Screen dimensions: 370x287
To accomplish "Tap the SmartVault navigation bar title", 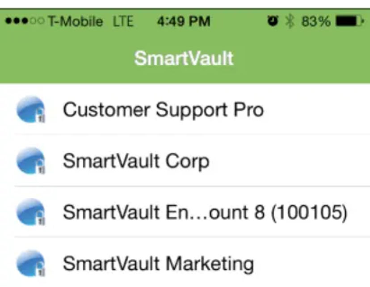I will (x=184, y=58).
